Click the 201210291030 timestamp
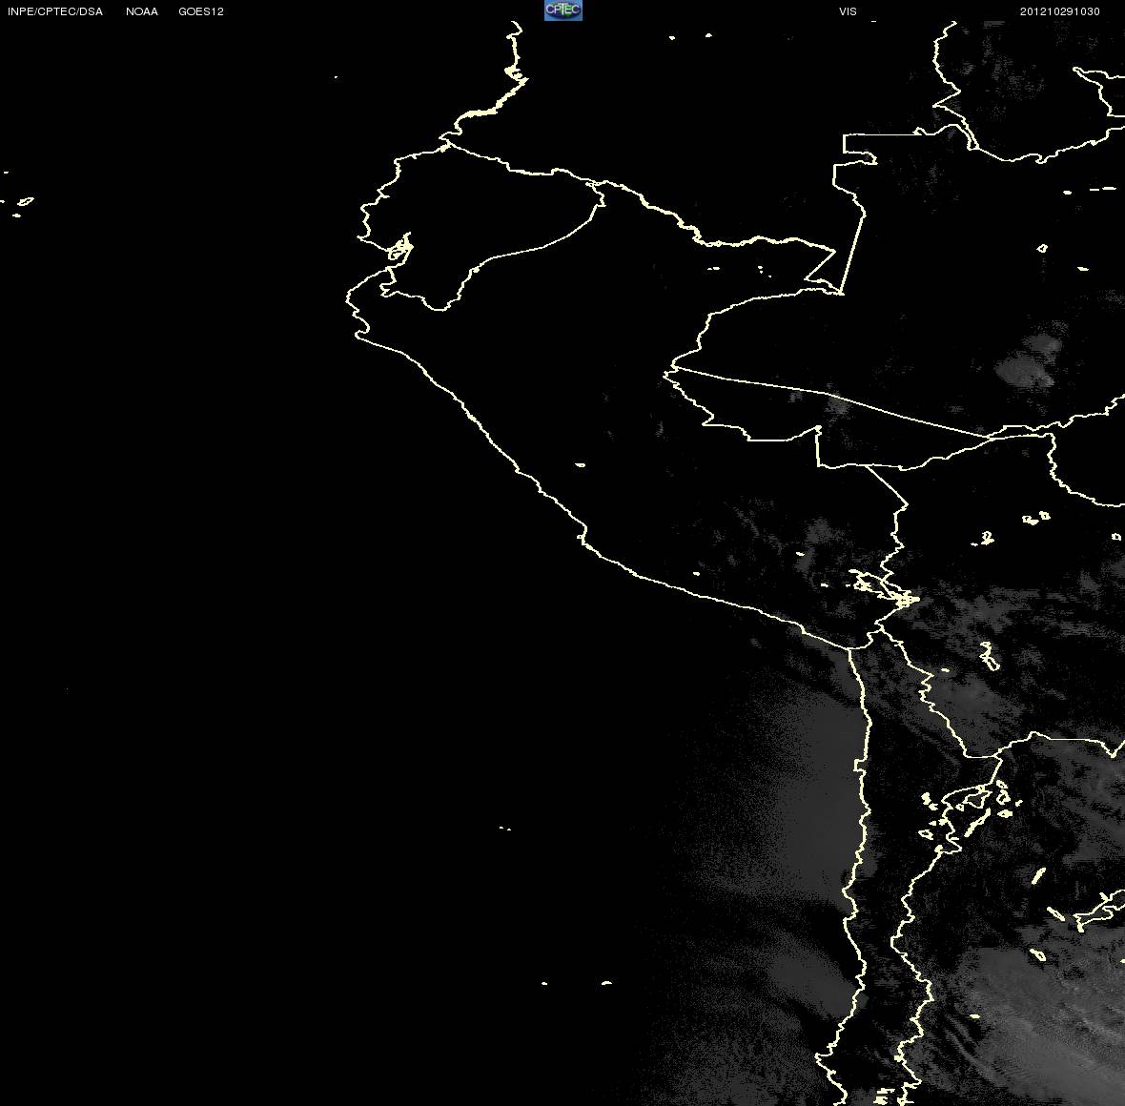 click(1060, 11)
